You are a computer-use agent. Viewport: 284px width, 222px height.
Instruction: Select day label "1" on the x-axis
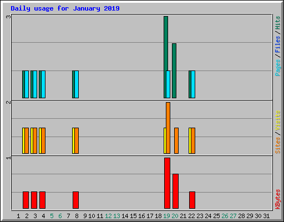point(18,216)
